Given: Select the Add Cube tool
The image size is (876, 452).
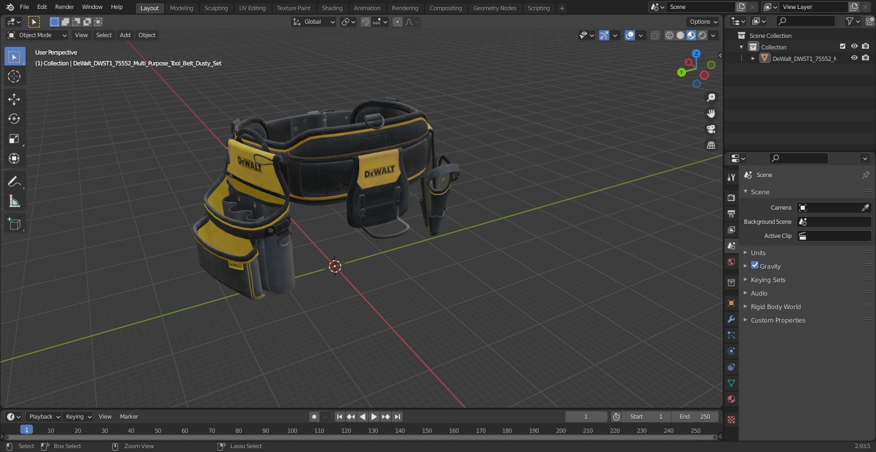Looking at the screenshot, I should tap(14, 224).
